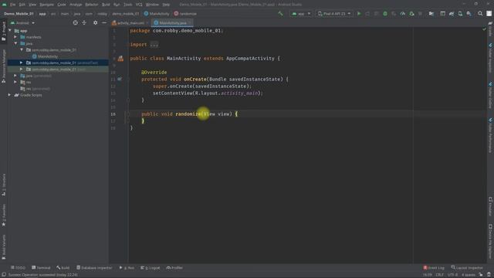Screen dimensions: 494x278
Task: Open the app run configuration dropdown
Action: pos(301,14)
